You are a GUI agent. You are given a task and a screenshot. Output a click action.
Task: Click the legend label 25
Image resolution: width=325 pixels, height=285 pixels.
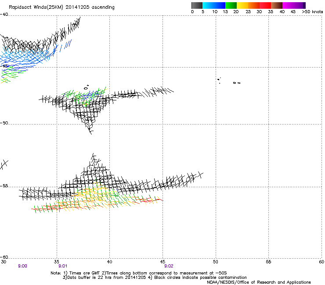click(248, 12)
